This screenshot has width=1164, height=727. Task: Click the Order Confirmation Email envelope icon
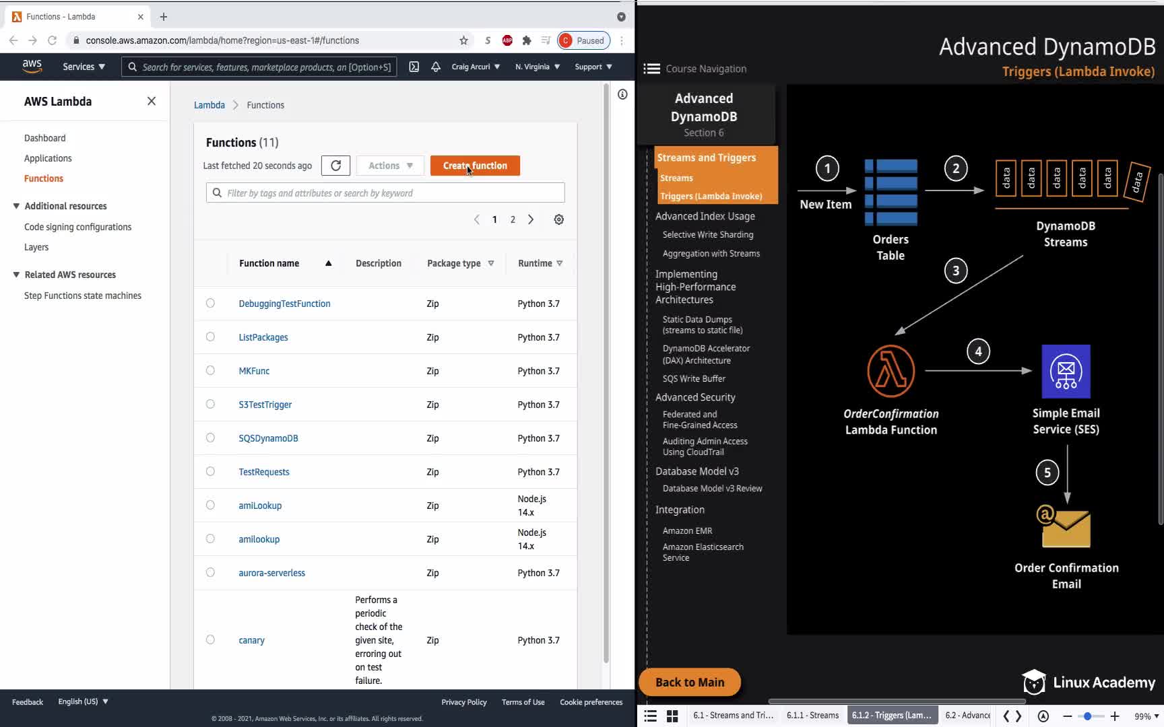click(x=1064, y=526)
